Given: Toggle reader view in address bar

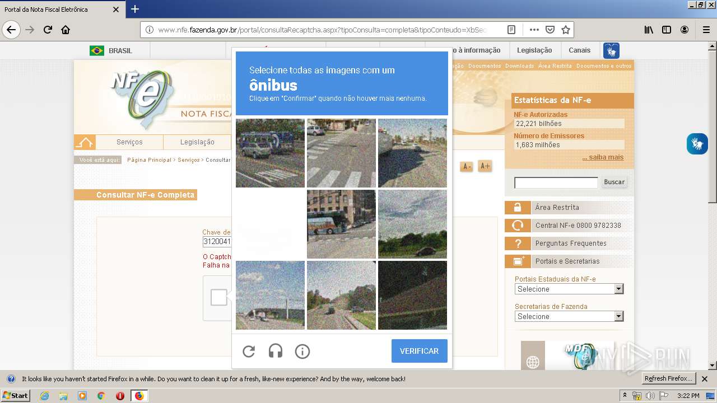Looking at the screenshot, I should (511, 30).
